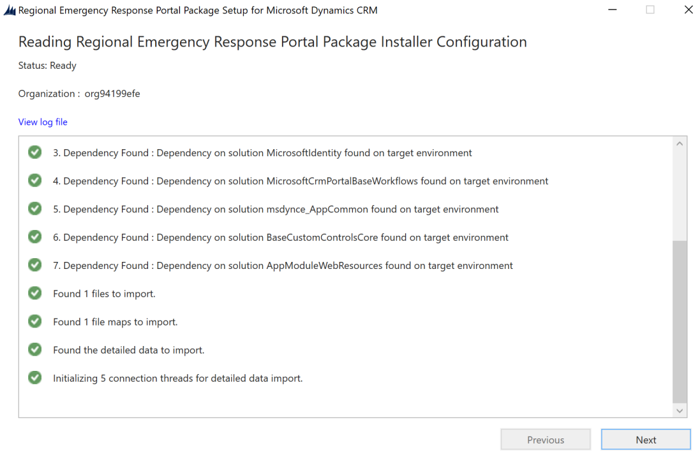Click checkmark beside 'Initializing 5 connection threads'
The image size is (700, 455).
[x=35, y=377]
